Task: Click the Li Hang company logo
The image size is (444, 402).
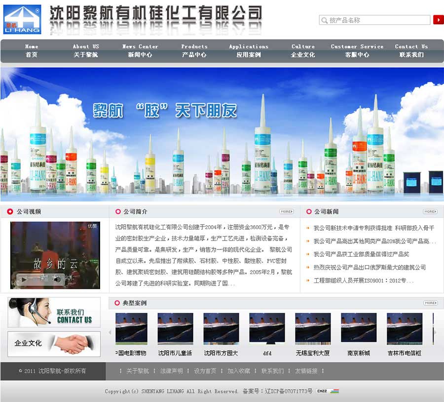Action: (x=22, y=19)
